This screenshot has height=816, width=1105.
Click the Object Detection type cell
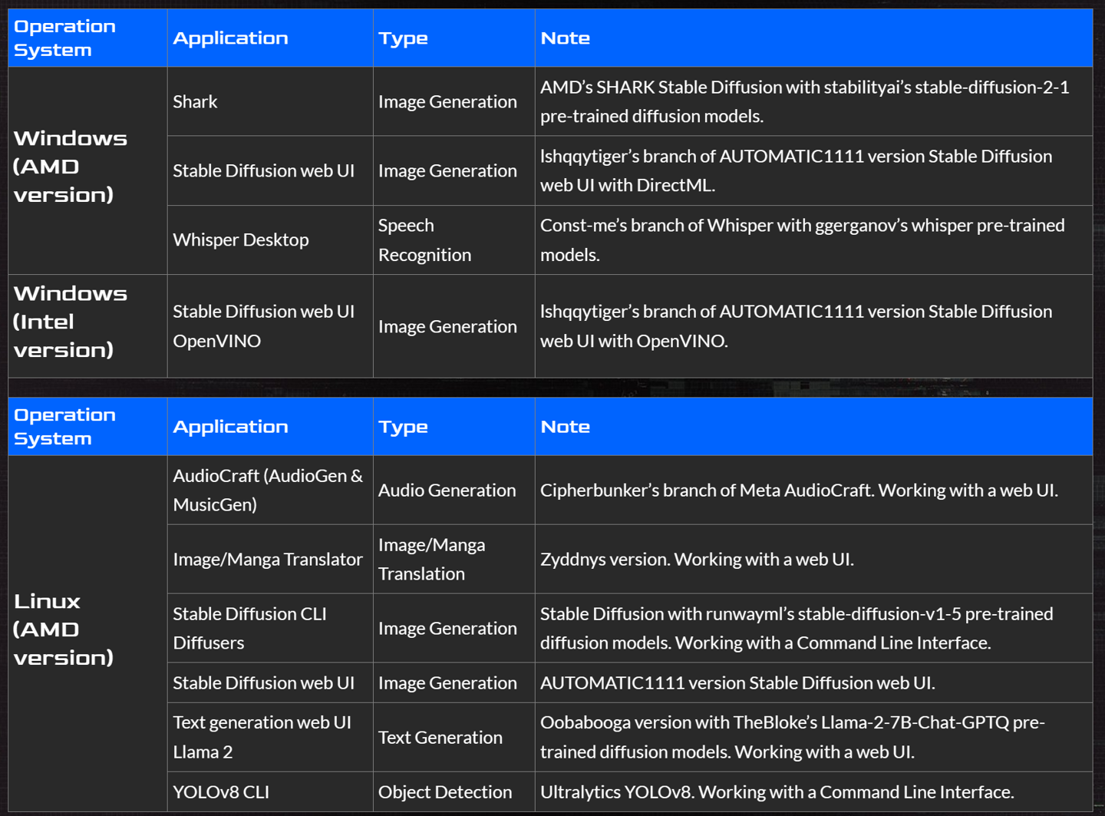454,791
